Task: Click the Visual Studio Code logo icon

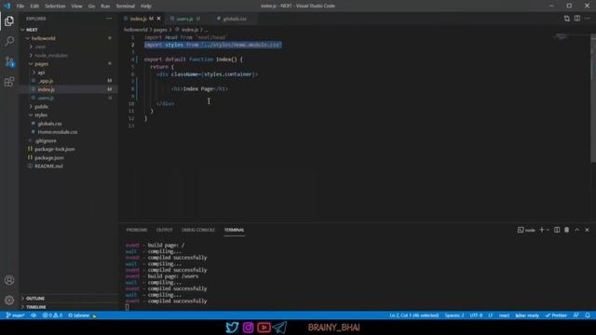Action: [x=7, y=6]
